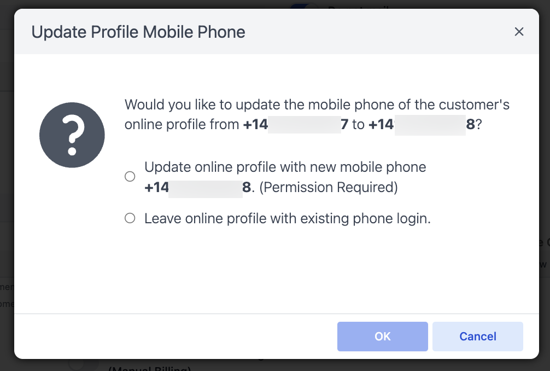550x371 pixels.
Task: Dismiss the dialog using Cancel
Action: click(x=477, y=336)
